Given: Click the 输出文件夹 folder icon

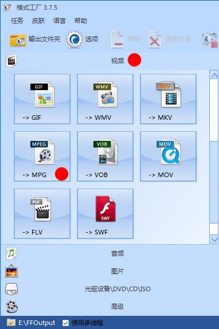Looking at the screenshot, I should (18, 40).
